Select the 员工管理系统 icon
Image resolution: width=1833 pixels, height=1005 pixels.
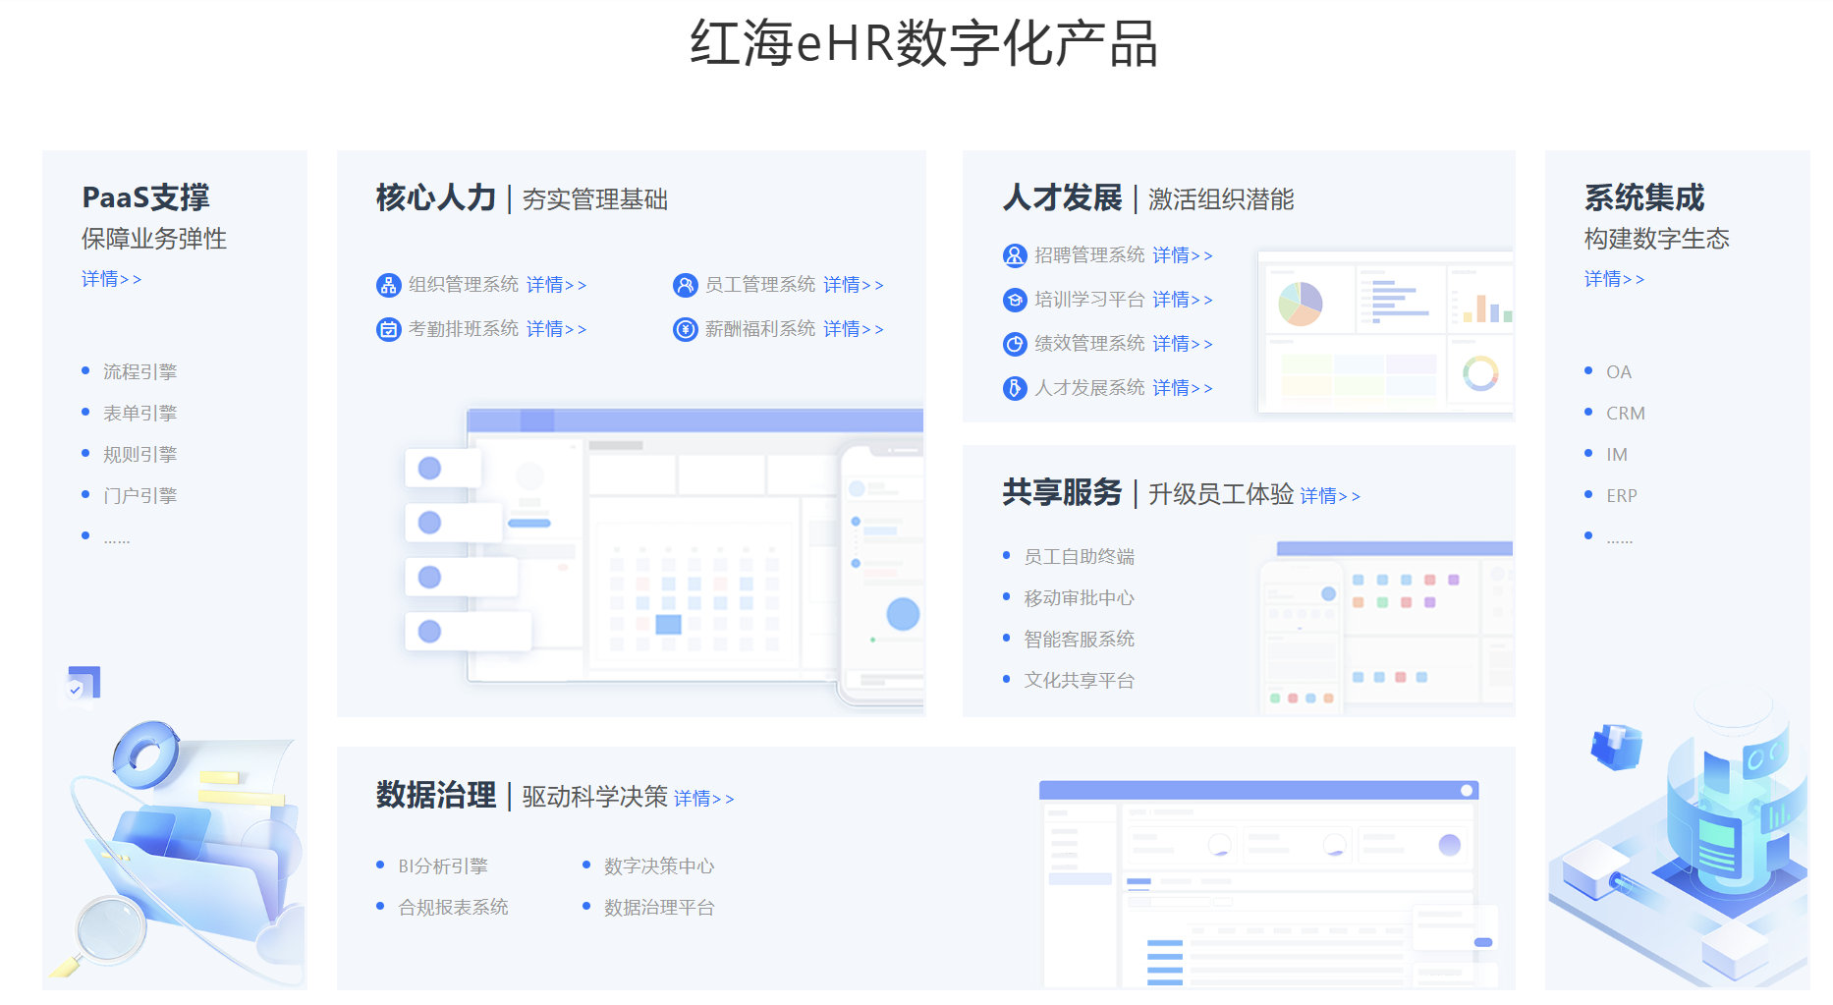tap(685, 284)
